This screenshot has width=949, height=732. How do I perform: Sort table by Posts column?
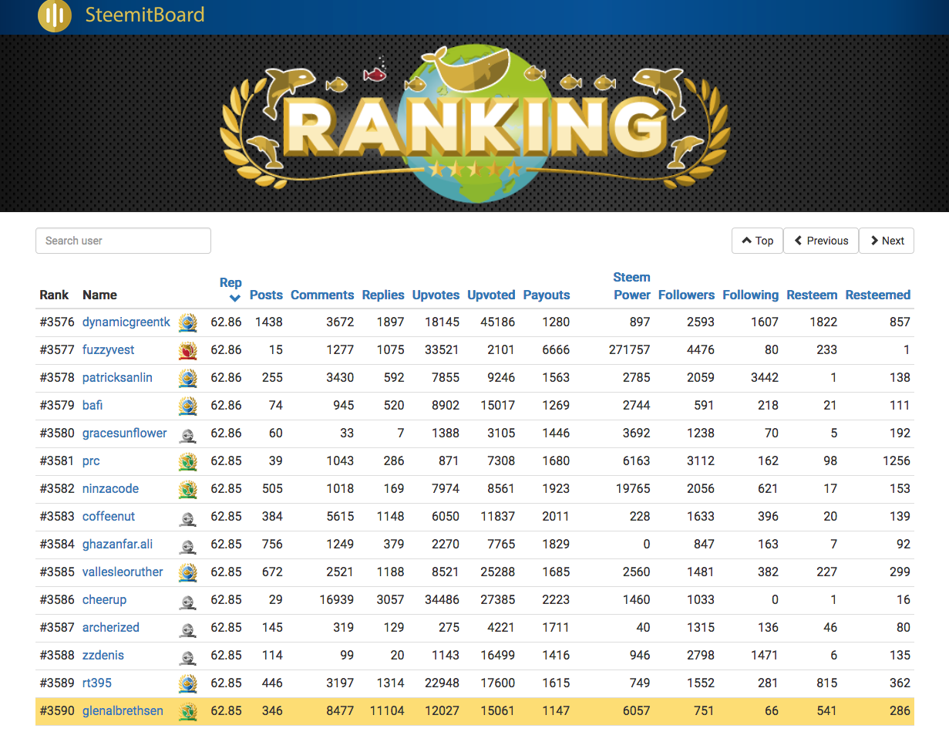pyautogui.click(x=266, y=295)
